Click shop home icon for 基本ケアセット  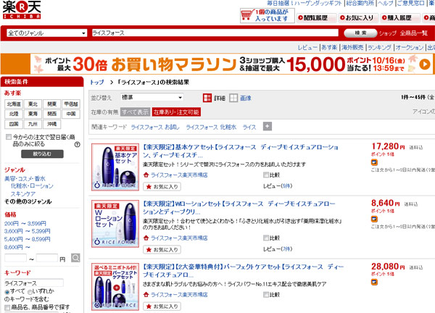point(146,175)
